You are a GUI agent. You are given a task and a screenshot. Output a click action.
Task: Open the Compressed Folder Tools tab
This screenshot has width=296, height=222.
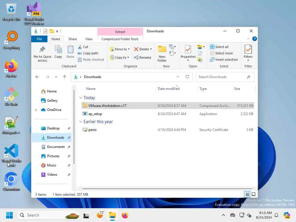120,39
